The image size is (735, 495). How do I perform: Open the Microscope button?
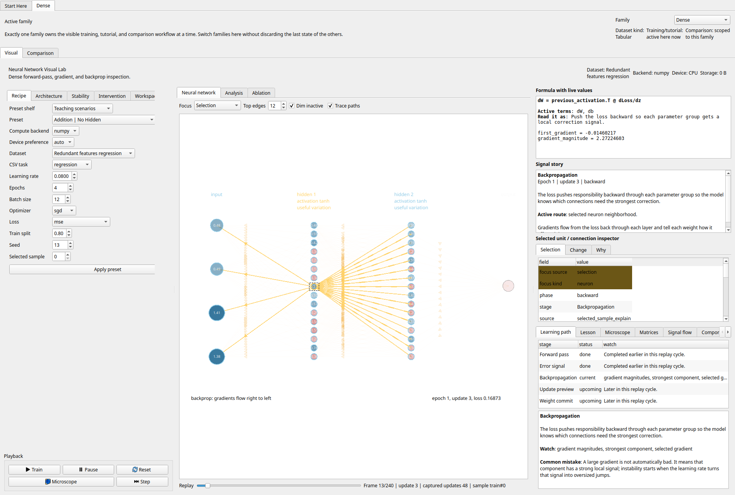coord(61,481)
